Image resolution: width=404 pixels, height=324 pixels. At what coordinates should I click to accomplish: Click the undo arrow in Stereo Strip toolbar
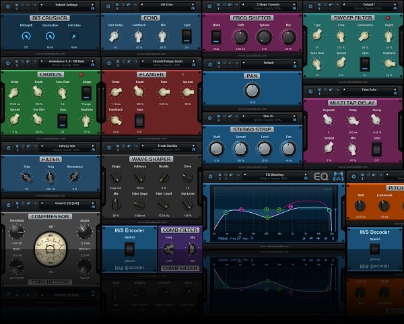coord(230,117)
